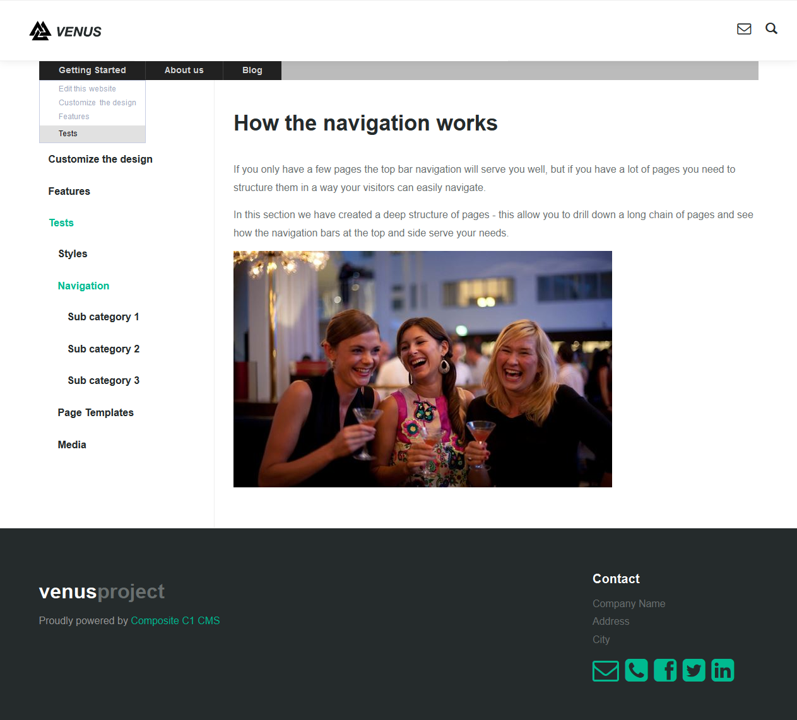Screen dimensions: 797x720
Task: Follow the Composite C1 CMS link
Action: pos(175,620)
